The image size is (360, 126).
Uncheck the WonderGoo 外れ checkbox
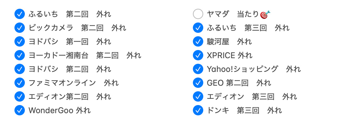pyautogui.click(x=19, y=110)
